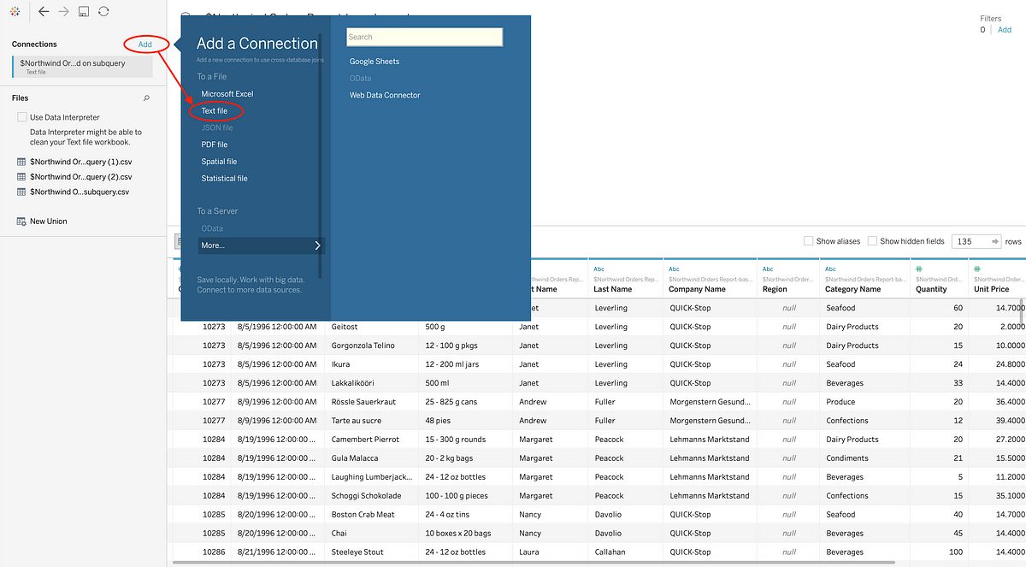Image resolution: width=1026 pixels, height=567 pixels.
Task: Click the Add filters link
Action: tap(1005, 30)
